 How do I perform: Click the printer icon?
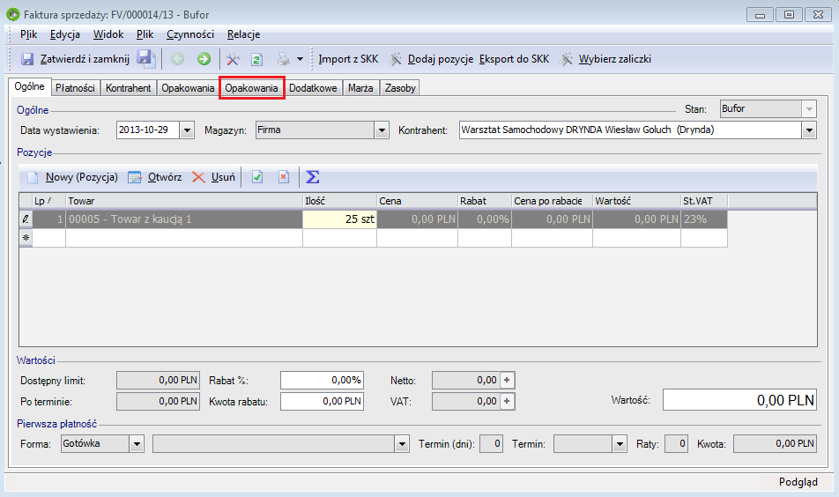pos(284,59)
